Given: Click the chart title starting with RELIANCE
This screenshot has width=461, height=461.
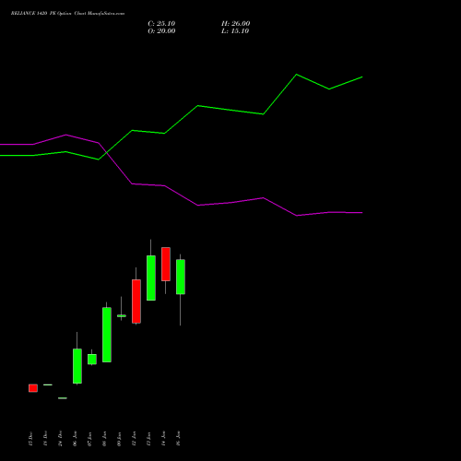Looking at the screenshot, I should [x=67, y=14].
